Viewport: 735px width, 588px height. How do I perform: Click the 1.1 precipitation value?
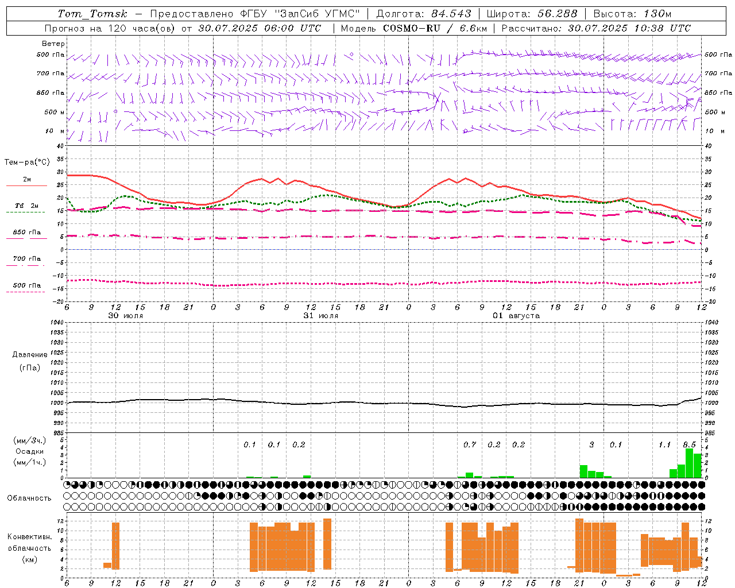tap(664, 445)
